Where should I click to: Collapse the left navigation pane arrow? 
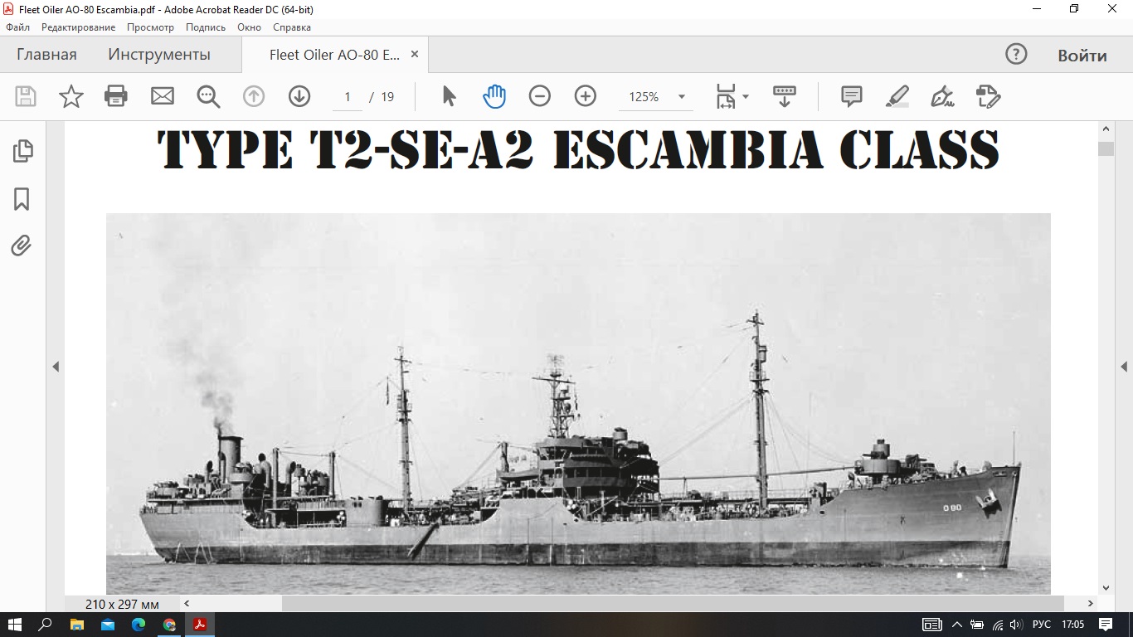[56, 367]
